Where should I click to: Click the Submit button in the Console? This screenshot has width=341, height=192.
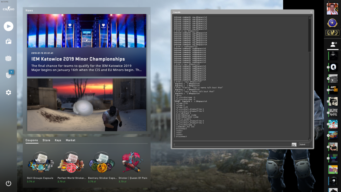[304, 145]
